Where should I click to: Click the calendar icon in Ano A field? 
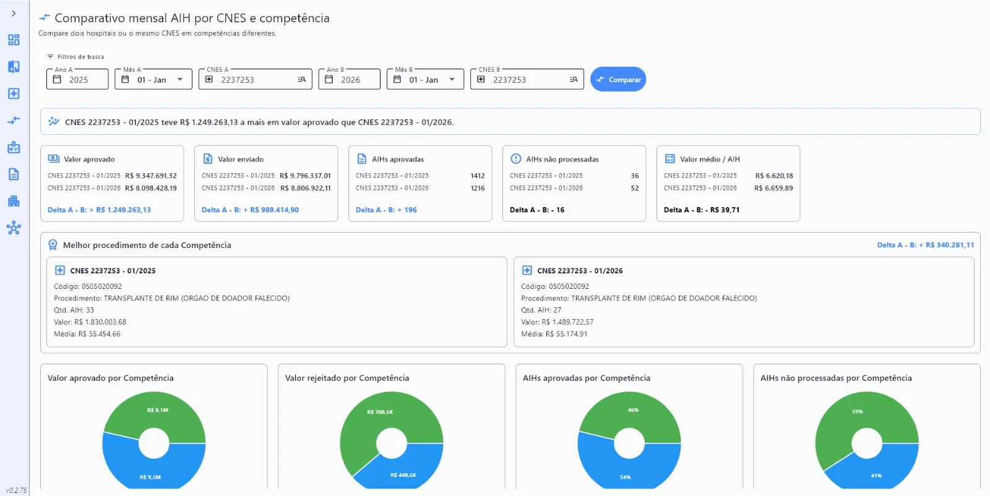tap(57, 80)
